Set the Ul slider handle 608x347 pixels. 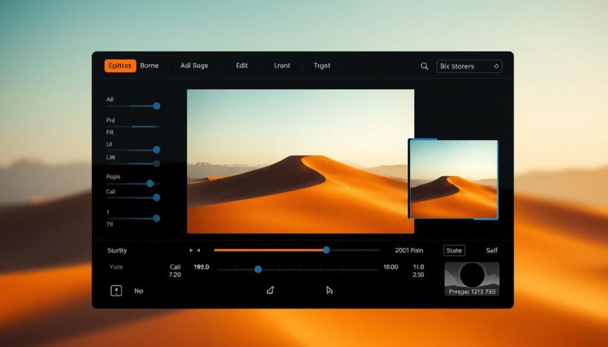157,149
